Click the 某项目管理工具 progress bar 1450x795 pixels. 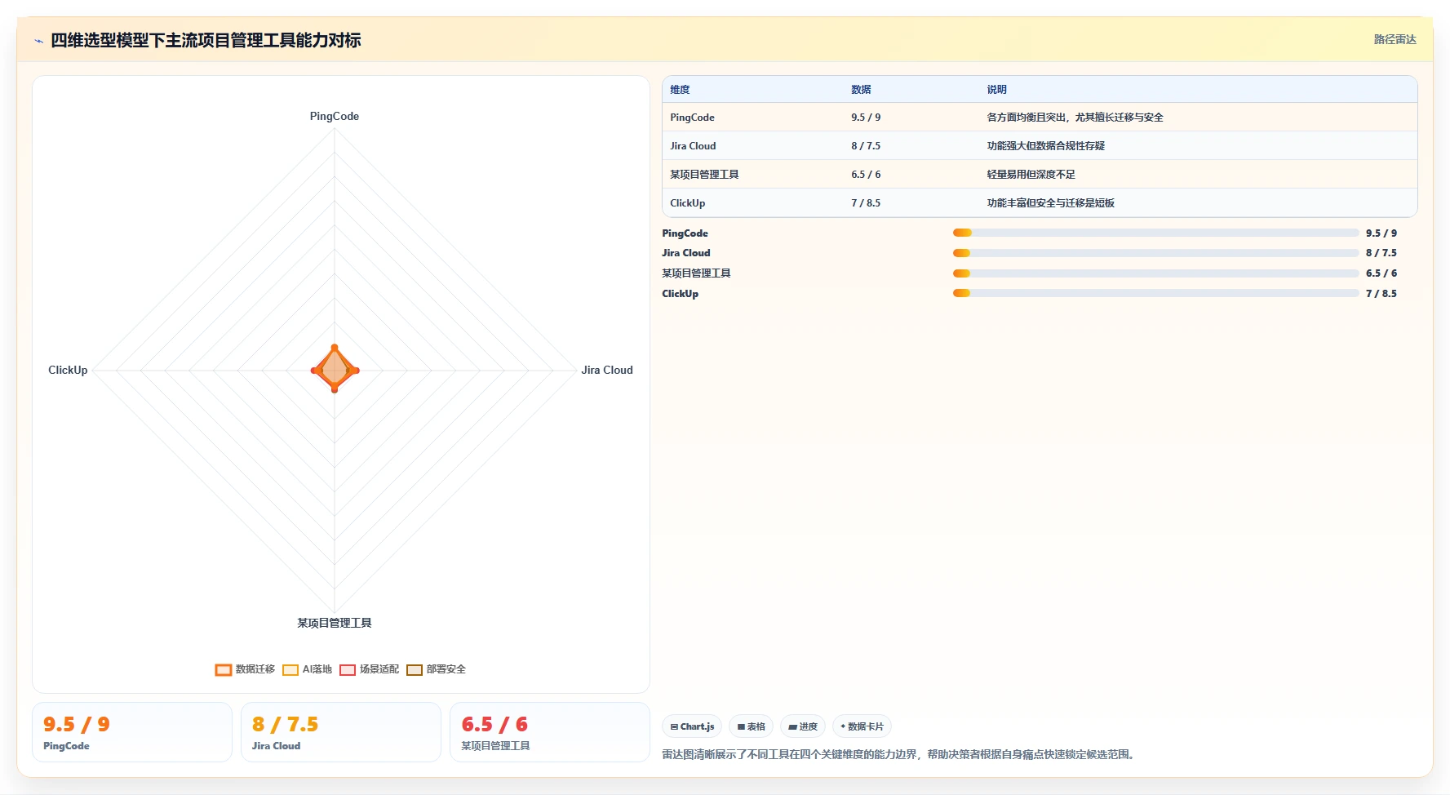click(x=1155, y=273)
